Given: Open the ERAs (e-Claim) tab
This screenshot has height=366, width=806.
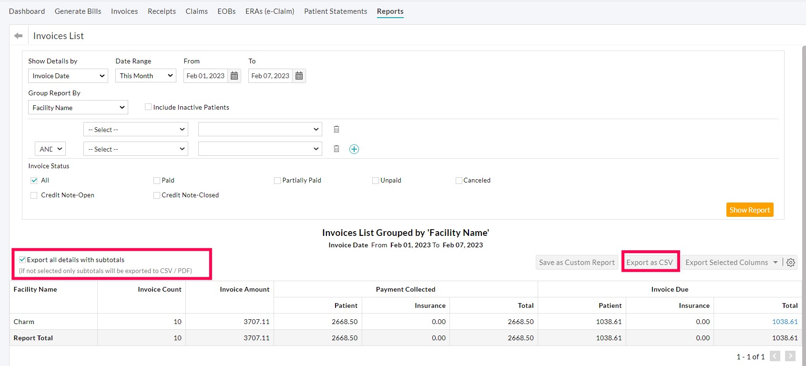Looking at the screenshot, I should pyautogui.click(x=270, y=11).
